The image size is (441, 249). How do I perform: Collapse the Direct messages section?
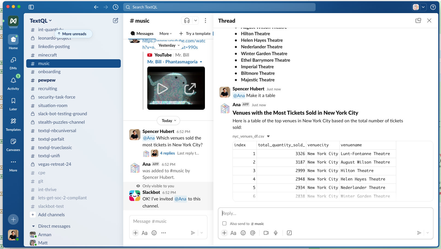click(33, 226)
